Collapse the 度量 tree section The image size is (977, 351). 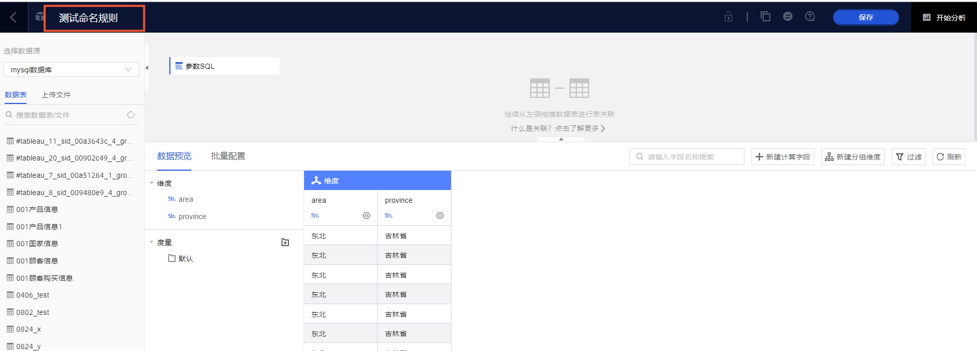(x=152, y=242)
